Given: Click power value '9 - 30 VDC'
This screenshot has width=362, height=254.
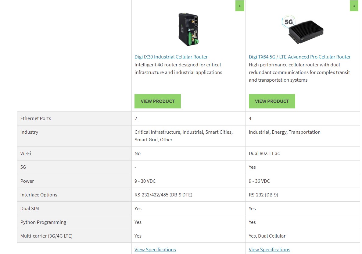Looking at the screenshot, I should coord(145,181).
